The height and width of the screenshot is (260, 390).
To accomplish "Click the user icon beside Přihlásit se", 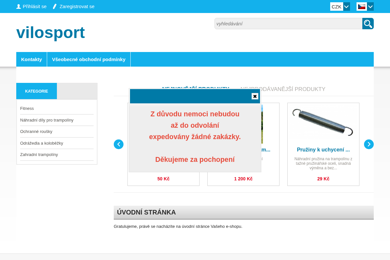I will pyautogui.click(x=19, y=6).
